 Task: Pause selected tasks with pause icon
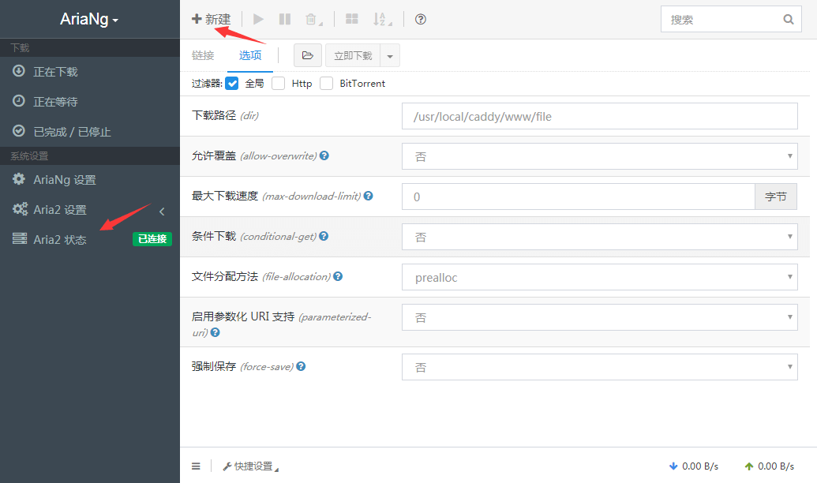[x=284, y=19]
